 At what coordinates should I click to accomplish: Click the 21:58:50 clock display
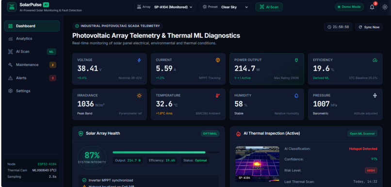pos(338,27)
